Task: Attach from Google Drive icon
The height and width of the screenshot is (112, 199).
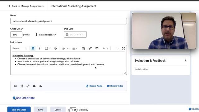Action: pos(34,86)
